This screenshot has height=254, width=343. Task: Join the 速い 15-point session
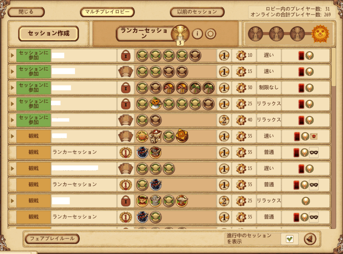click(33, 72)
